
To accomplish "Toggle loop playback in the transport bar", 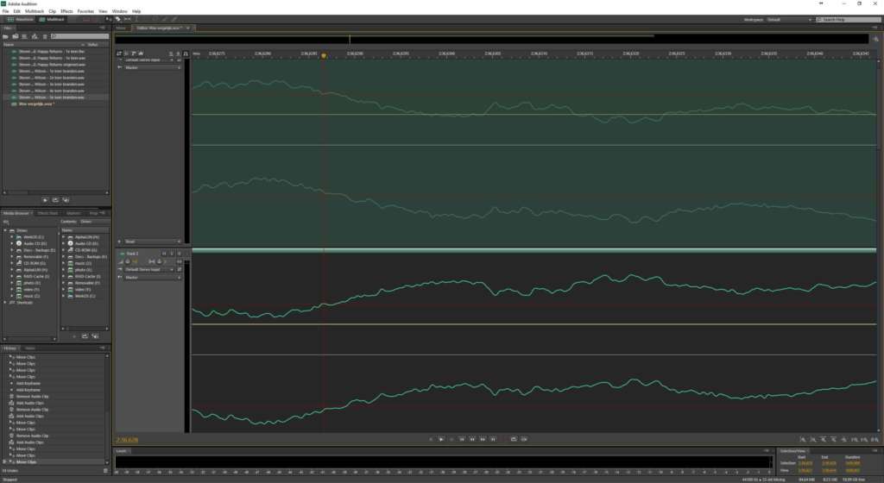I will (x=514, y=439).
